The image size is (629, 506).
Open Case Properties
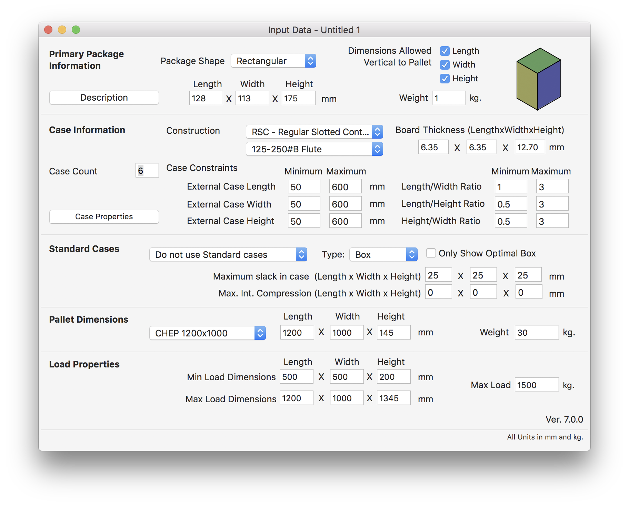click(104, 217)
